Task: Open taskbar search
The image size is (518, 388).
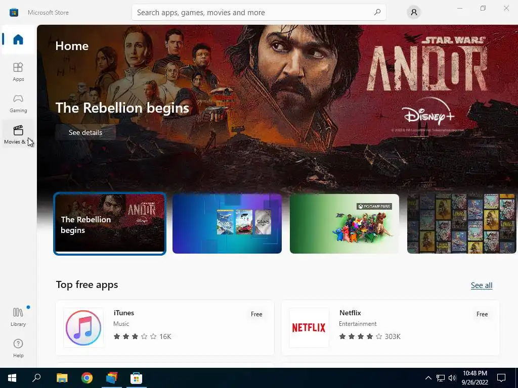Action: [x=36, y=378]
